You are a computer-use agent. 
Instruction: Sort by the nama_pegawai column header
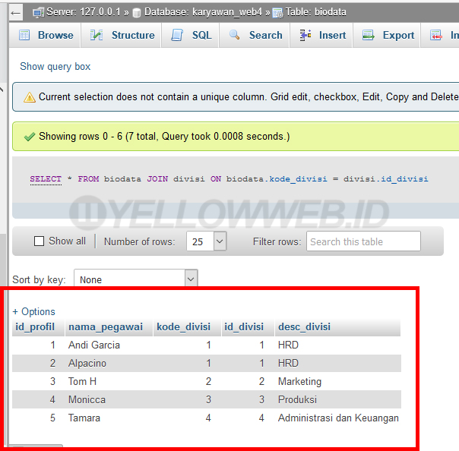click(105, 326)
